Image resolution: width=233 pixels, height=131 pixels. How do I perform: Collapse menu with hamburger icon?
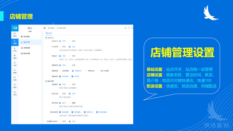44,28
